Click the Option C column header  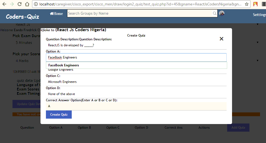pos(113,128)
